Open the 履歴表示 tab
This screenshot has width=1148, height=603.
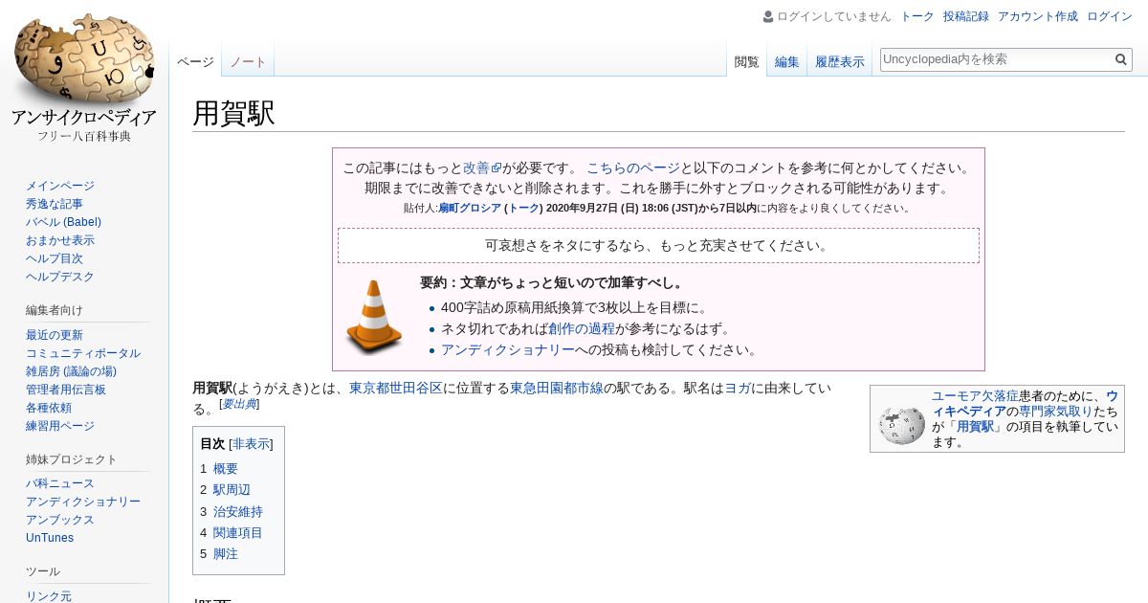[840, 62]
